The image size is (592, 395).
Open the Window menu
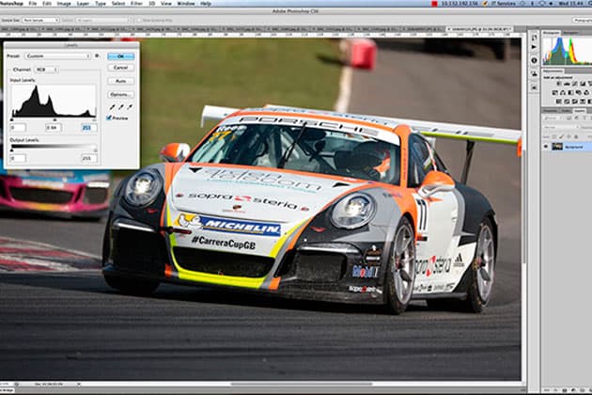coord(186,4)
